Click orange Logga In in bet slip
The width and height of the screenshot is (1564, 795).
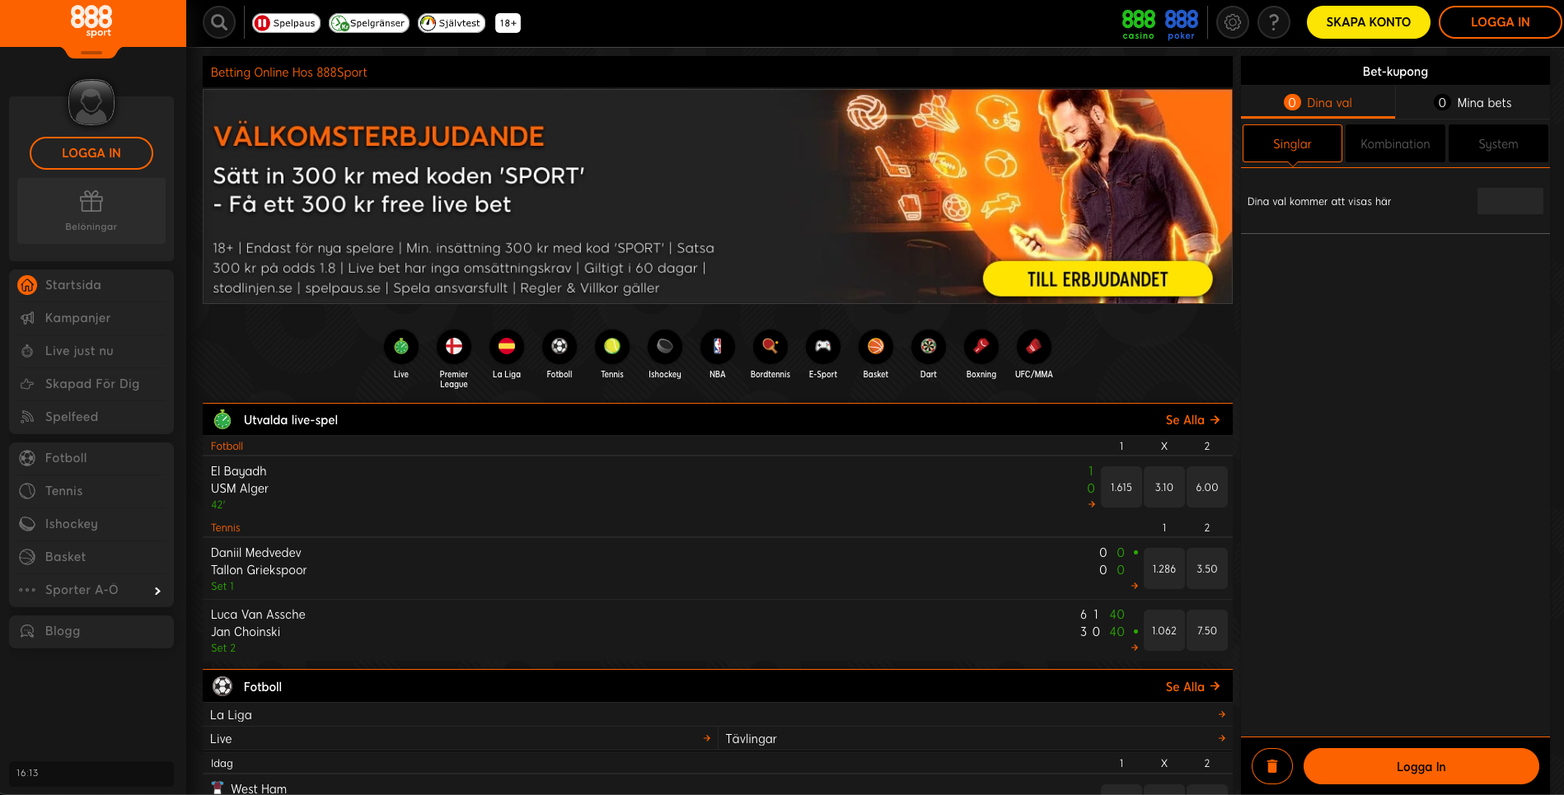(x=1421, y=766)
